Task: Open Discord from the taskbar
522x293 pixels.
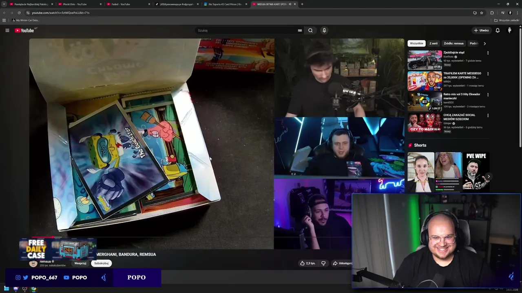Action: point(15,289)
